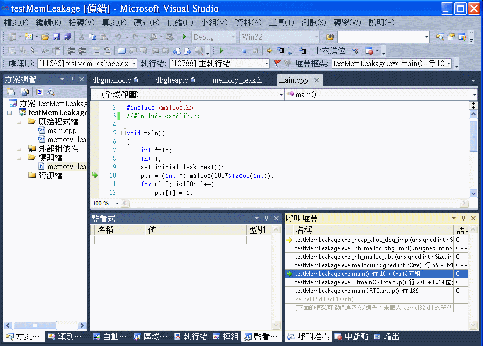Close the 監看式 1 panel
The height and width of the screenshot is (346, 483).
tap(276, 218)
